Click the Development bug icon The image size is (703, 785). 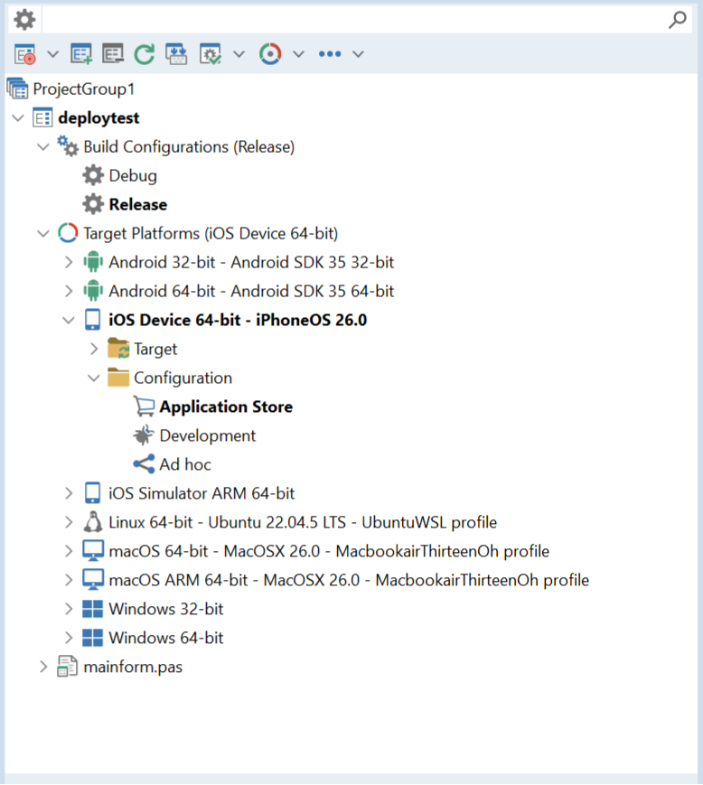pos(144,435)
